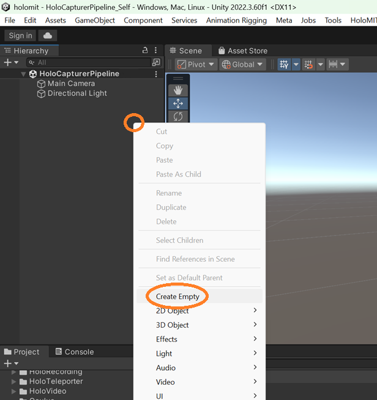Choose Create Empty from context menu
The height and width of the screenshot is (400, 377).
[177, 297]
